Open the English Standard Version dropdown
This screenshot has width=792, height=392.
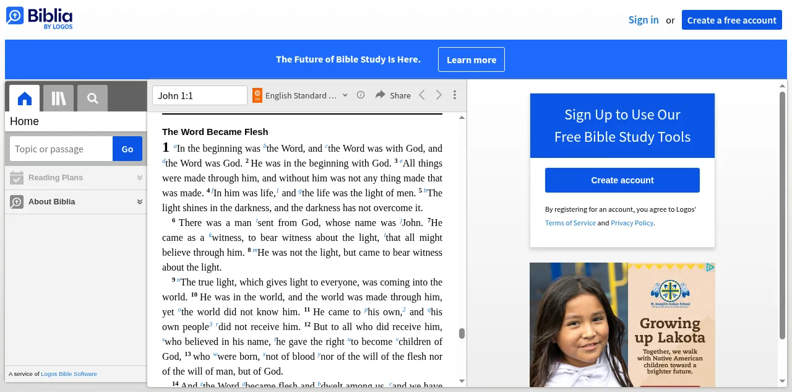point(306,95)
